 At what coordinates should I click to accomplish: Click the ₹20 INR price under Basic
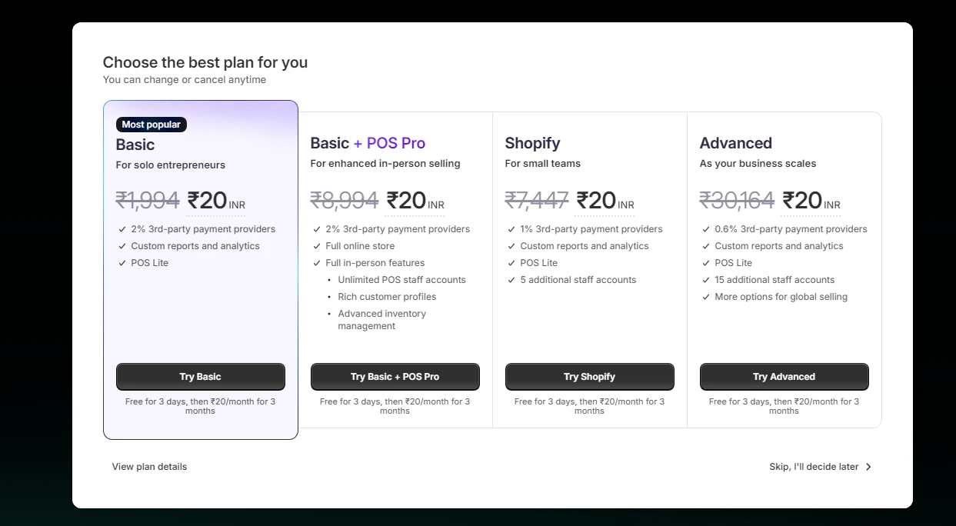click(216, 201)
